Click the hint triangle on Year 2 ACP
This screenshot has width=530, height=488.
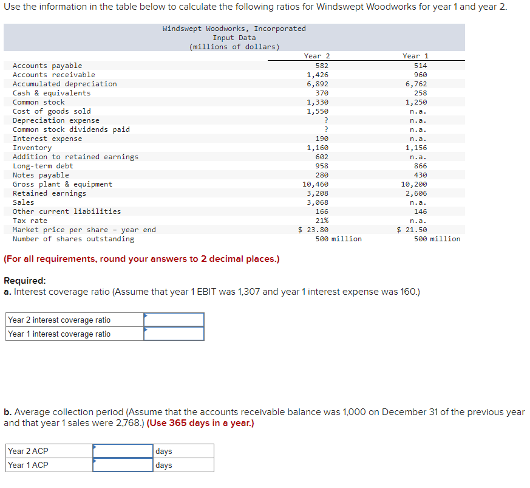coord(95,447)
